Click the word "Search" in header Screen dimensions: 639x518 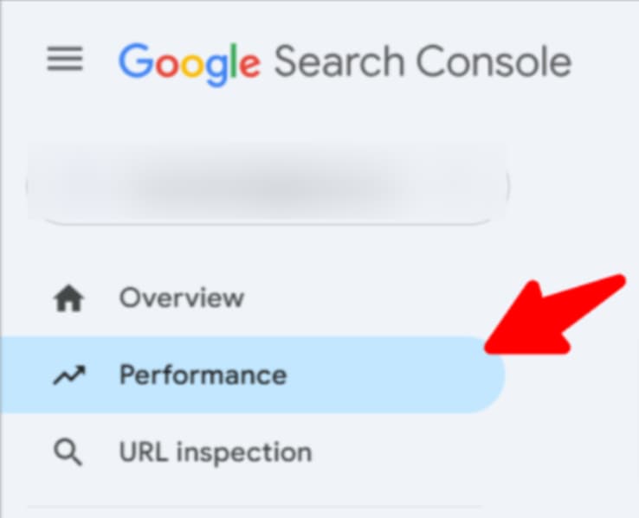pyautogui.click(x=338, y=62)
